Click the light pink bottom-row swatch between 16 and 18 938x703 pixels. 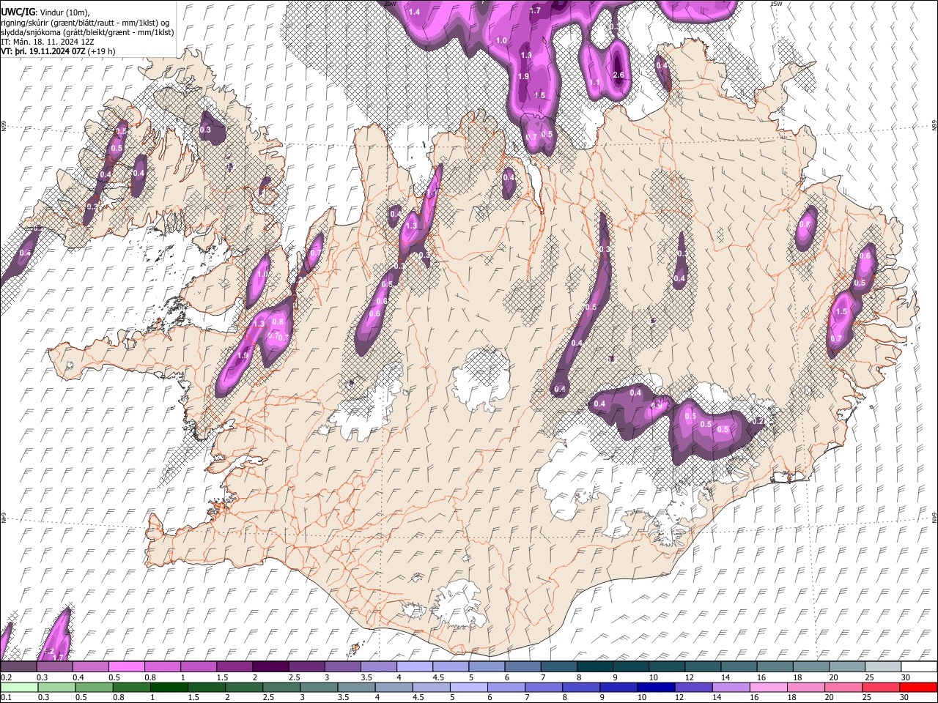[x=767, y=687]
